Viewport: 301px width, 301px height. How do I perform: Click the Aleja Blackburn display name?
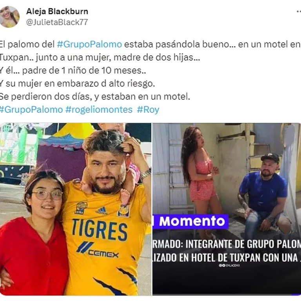pyautogui.click(x=57, y=11)
